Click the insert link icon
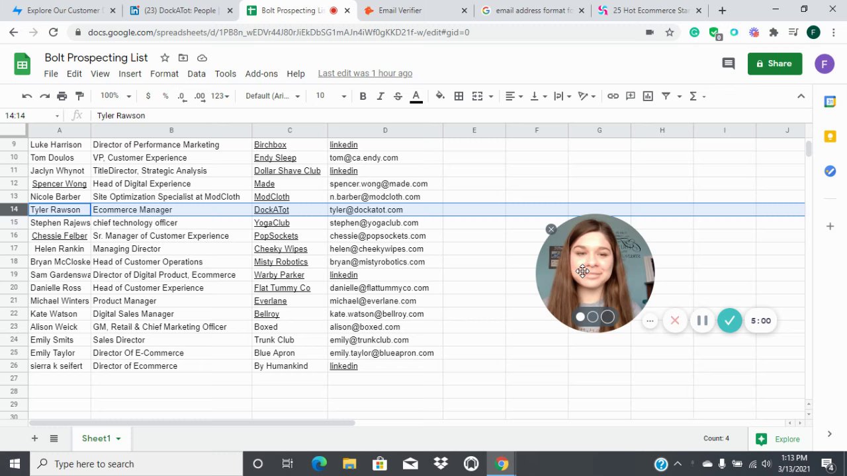This screenshot has width=847, height=476. pyautogui.click(x=613, y=96)
